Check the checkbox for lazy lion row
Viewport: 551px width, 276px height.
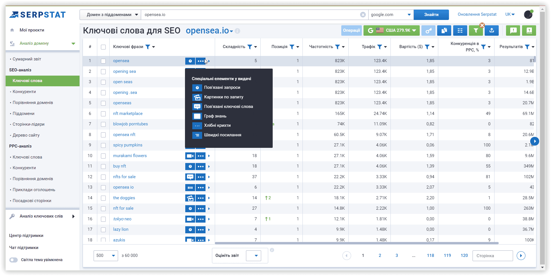(x=103, y=230)
